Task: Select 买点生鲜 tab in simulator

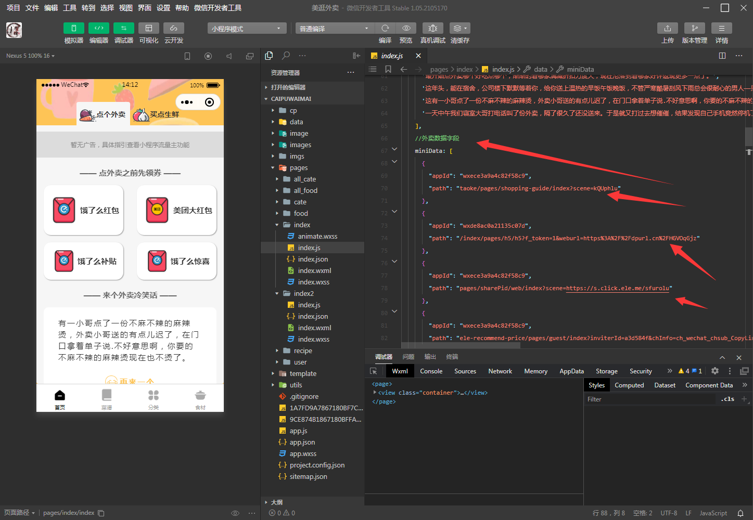Action: 156,114
